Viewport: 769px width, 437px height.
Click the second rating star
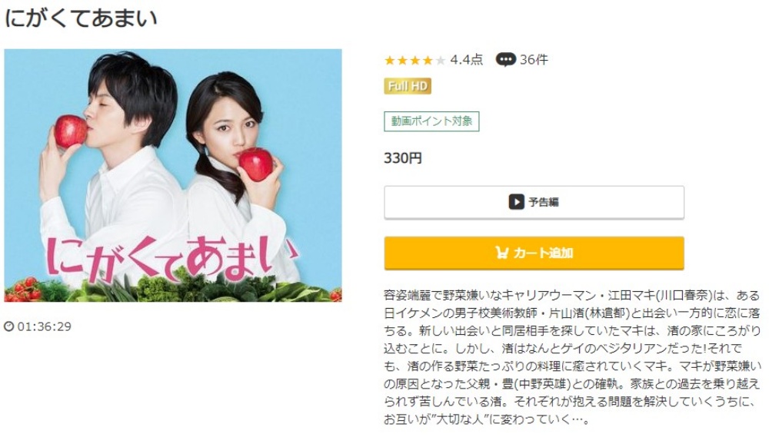click(403, 60)
